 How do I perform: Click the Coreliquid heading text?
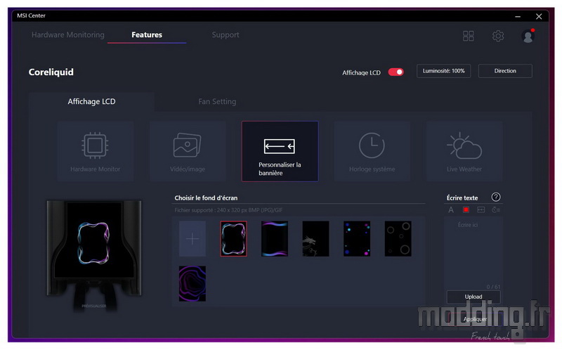pyautogui.click(x=51, y=72)
